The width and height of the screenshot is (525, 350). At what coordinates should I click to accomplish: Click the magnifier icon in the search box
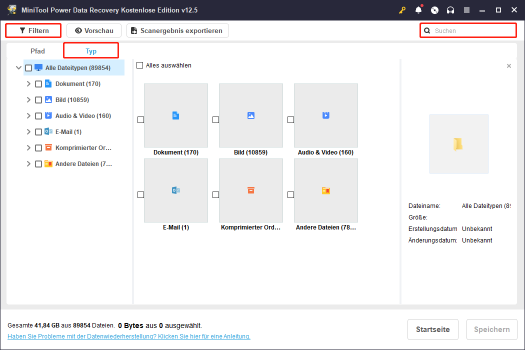tap(427, 31)
